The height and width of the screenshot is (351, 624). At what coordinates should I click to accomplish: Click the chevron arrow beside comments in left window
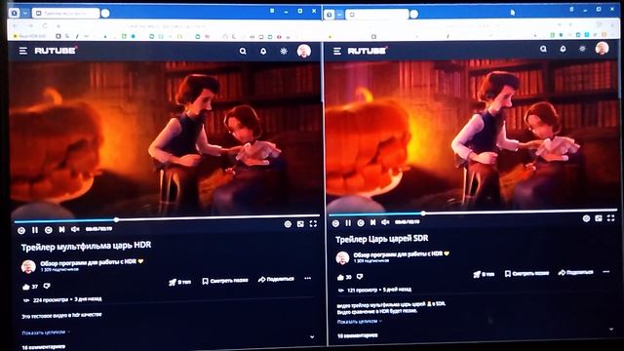click(312, 337)
